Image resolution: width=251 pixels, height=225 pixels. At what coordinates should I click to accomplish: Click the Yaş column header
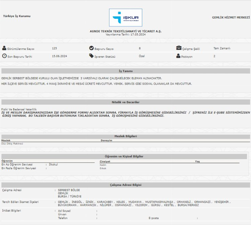[197, 161]
